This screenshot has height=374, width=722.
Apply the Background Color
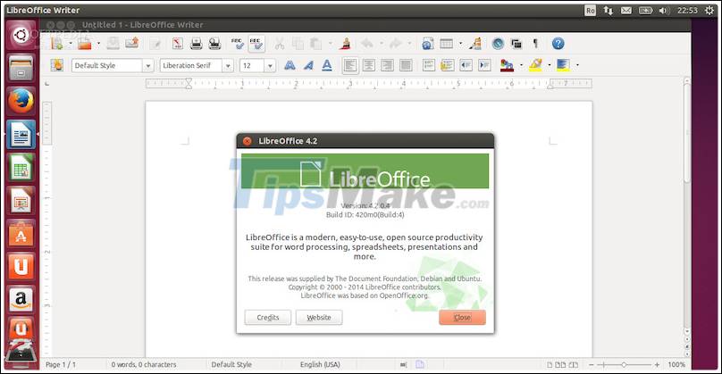pos(563,65)
